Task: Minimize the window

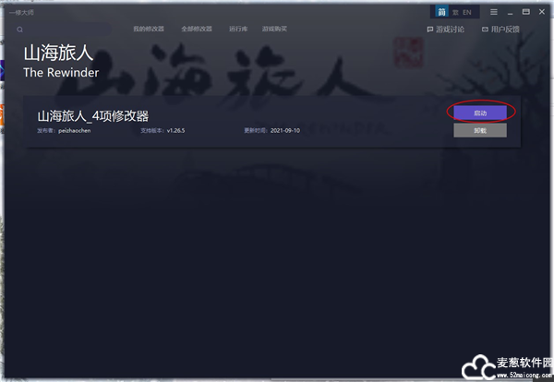Action: (512, 12)
